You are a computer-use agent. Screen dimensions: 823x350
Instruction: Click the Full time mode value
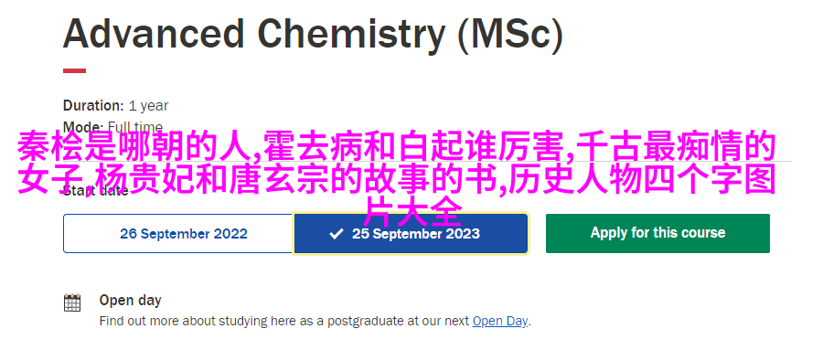tap(135, 127)
